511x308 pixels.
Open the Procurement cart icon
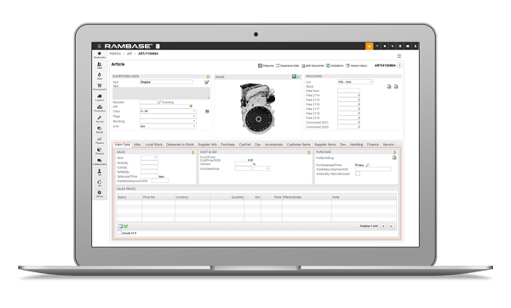[x=100, y=87]
